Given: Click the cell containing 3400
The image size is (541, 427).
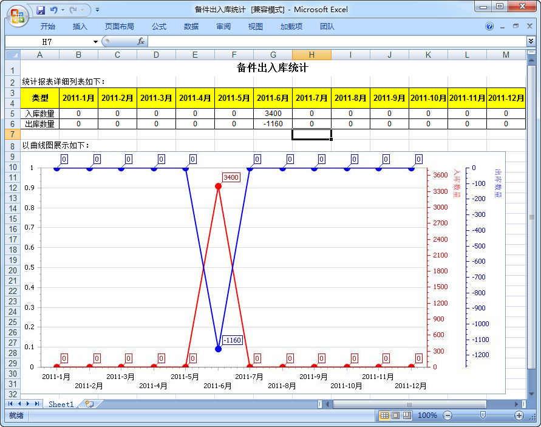Looking at the screenshot, I should [x=273, y=114].
